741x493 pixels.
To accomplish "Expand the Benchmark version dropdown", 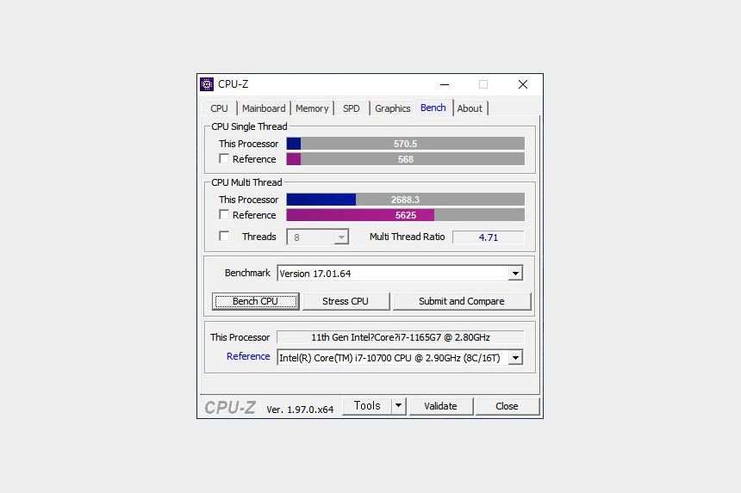I will pyautogui.click(x=515, y=273).
